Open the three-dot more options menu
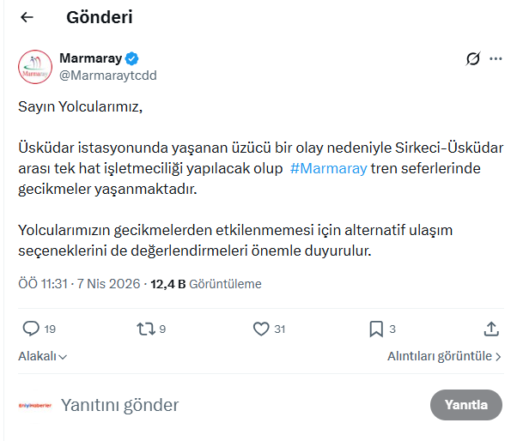The height and width of the screenshot is (441, 517). tap(496, 59)
